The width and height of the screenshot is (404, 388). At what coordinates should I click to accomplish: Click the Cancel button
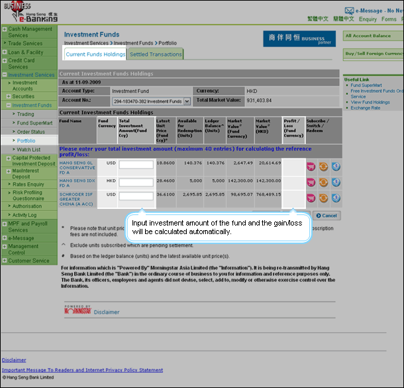point(327,216)
